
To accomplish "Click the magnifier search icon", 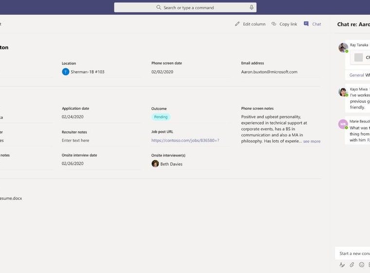I will click(159, 8).
